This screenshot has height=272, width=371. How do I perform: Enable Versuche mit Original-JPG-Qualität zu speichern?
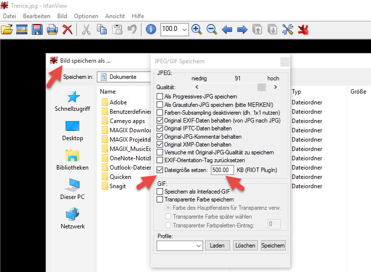[160, 152]
